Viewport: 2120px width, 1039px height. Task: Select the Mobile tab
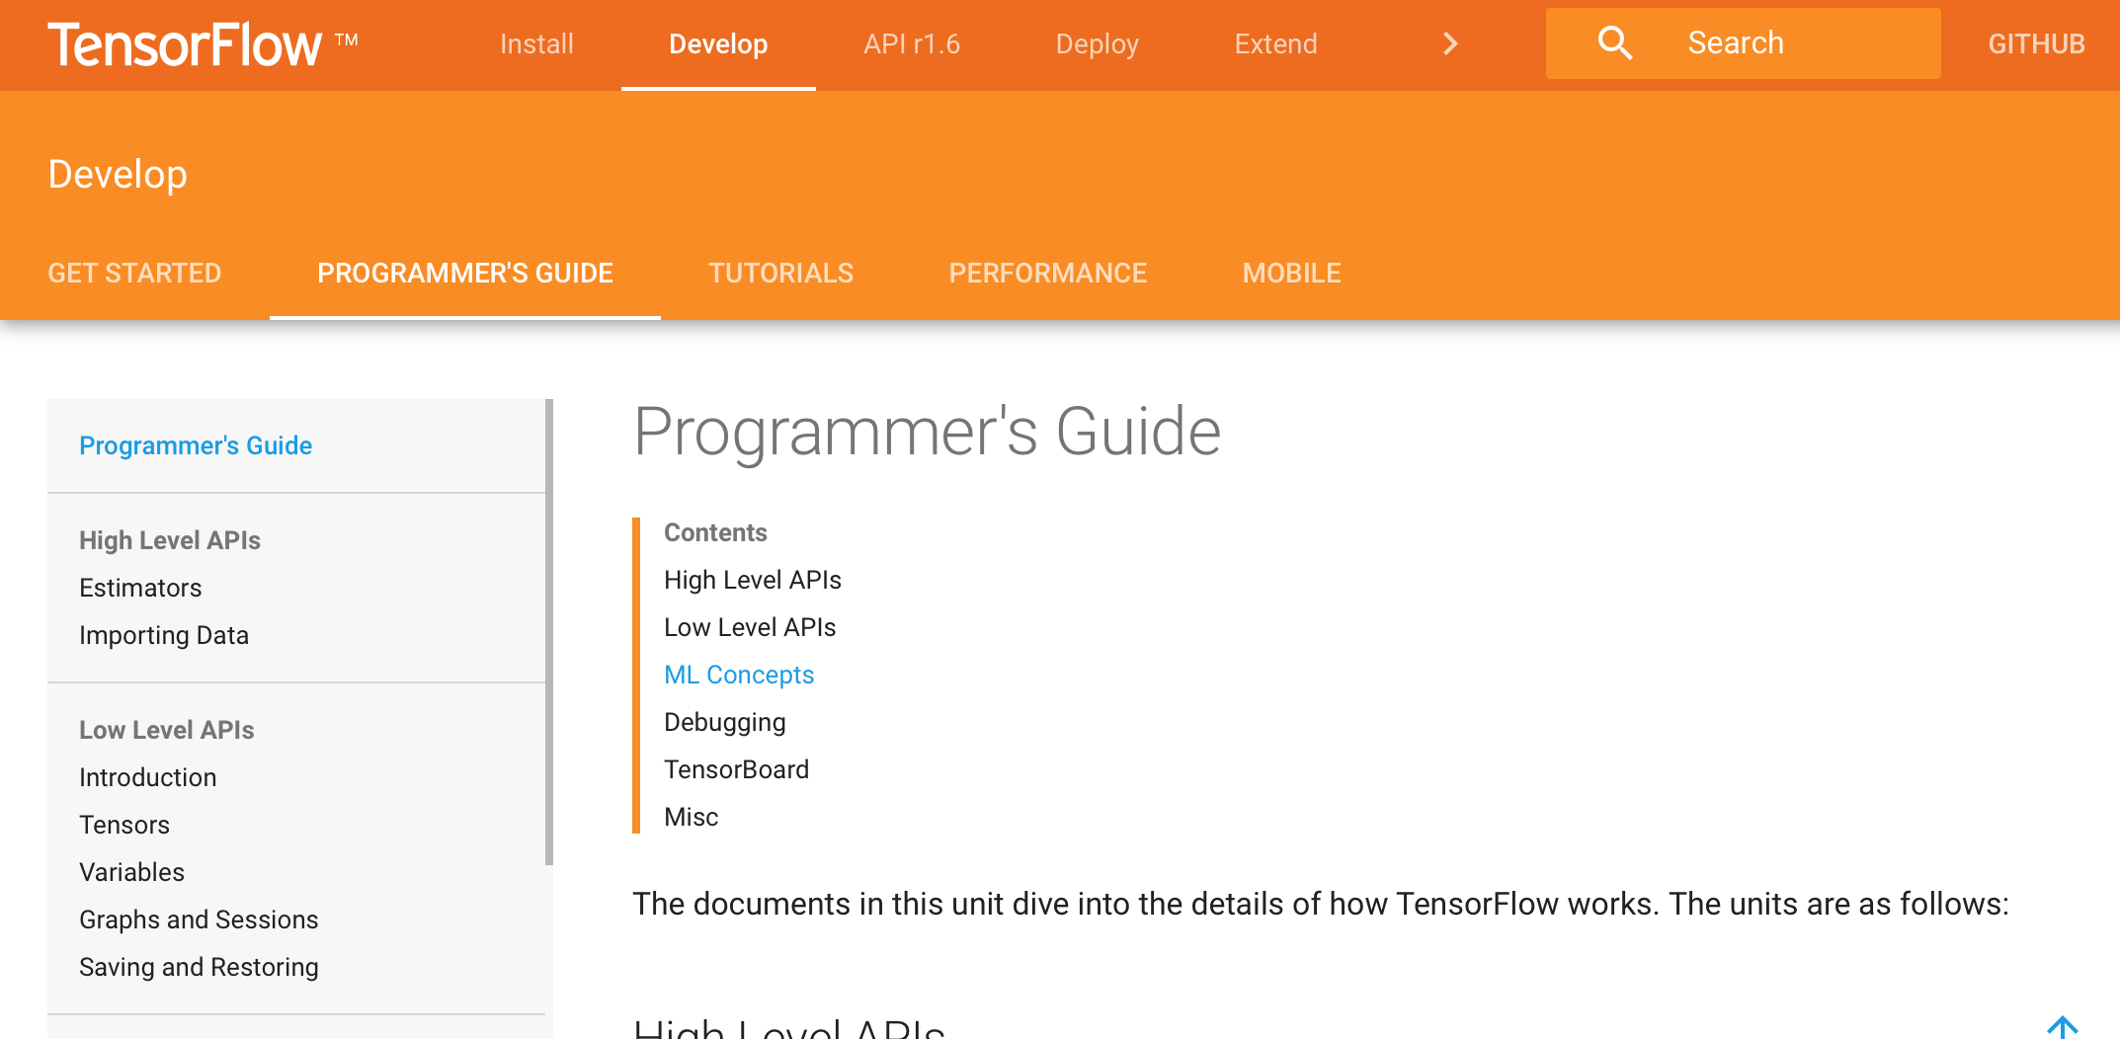tap(1291, 274)
